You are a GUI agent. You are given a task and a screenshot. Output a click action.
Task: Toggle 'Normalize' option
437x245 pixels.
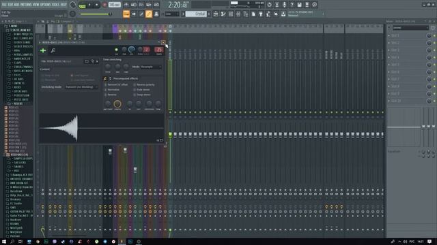click(112, 89)
